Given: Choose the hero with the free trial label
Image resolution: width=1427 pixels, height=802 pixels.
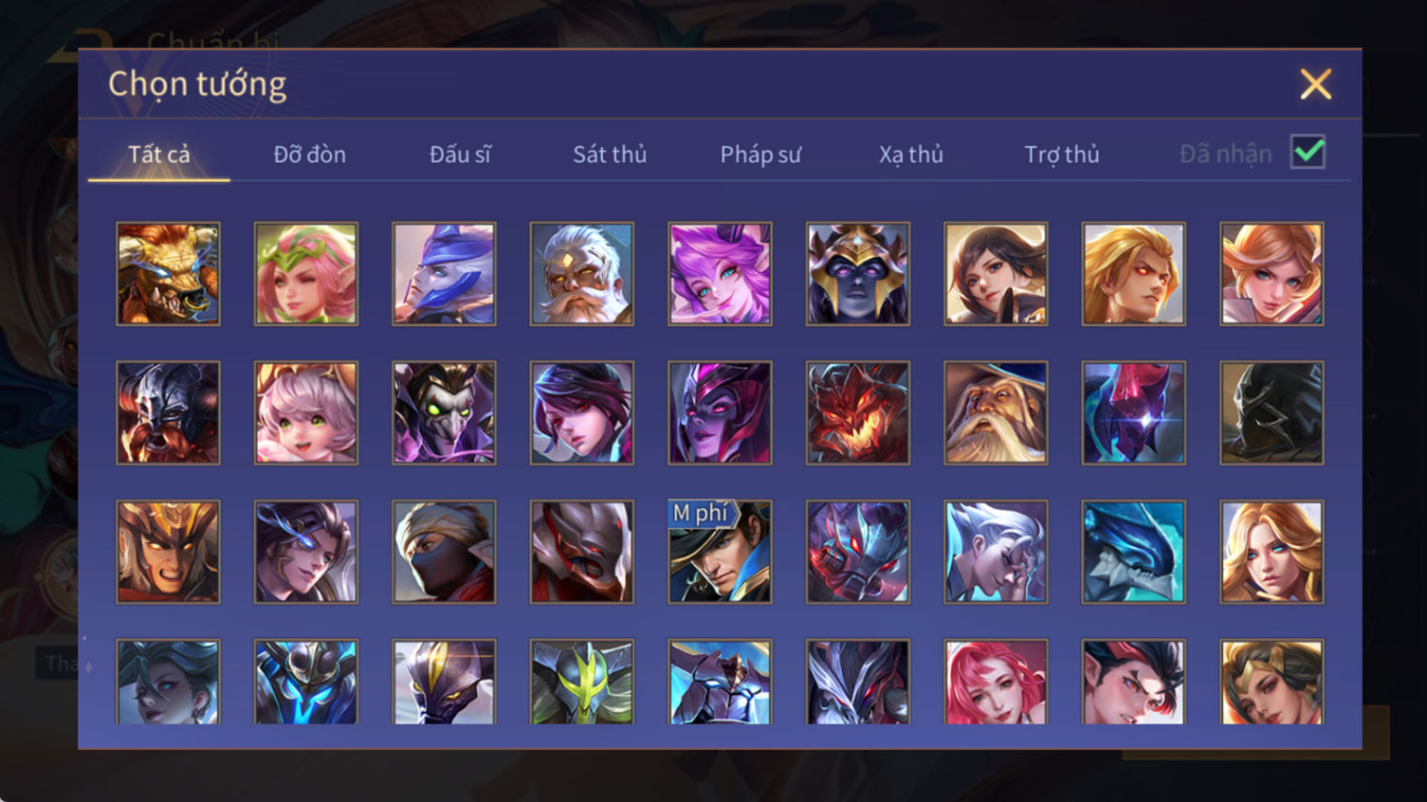Looking at the screenshot, I should click(719, 552).
